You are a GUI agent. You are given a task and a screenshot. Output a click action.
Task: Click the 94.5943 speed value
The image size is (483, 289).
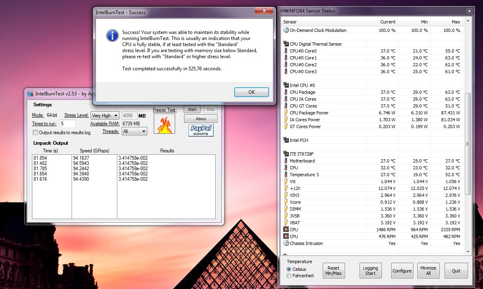point(81,163)
